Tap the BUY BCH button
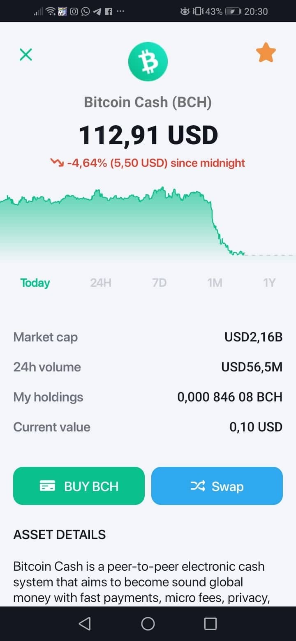The image size is (296, 641). point(79,486)
